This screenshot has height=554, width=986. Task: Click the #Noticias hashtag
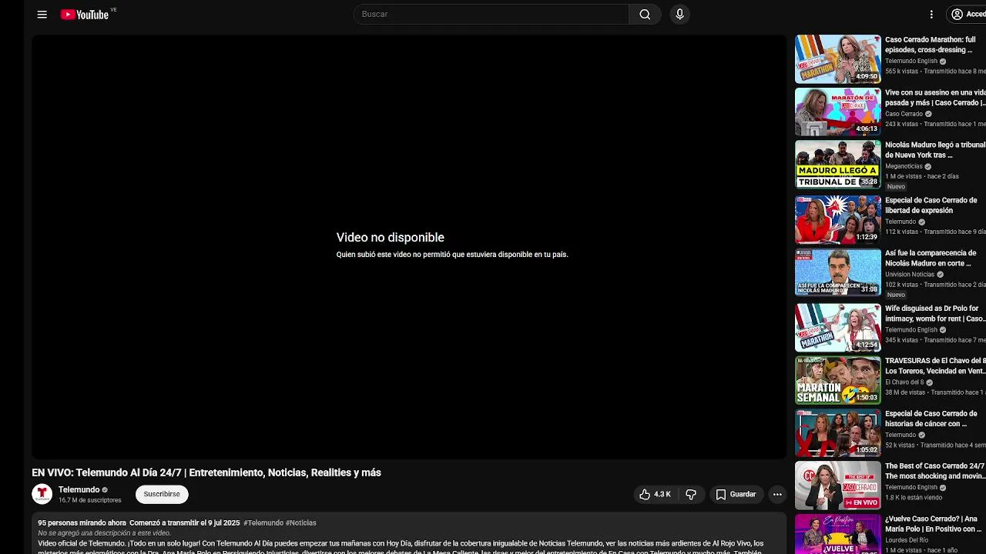pos(301,522)
